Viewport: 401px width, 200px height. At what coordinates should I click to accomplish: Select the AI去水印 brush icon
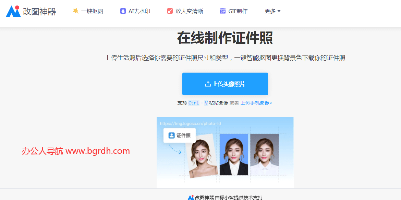tap(122, 11)
